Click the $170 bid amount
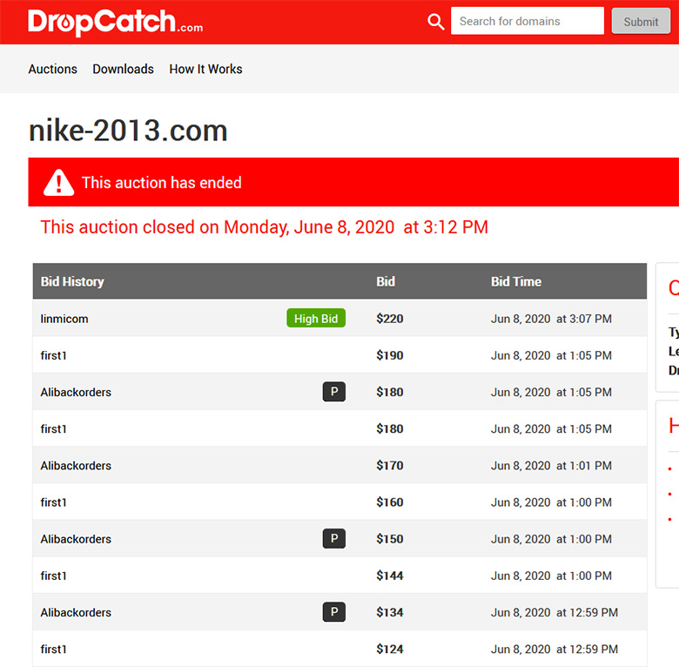679x667 pixels. (390, 466)
